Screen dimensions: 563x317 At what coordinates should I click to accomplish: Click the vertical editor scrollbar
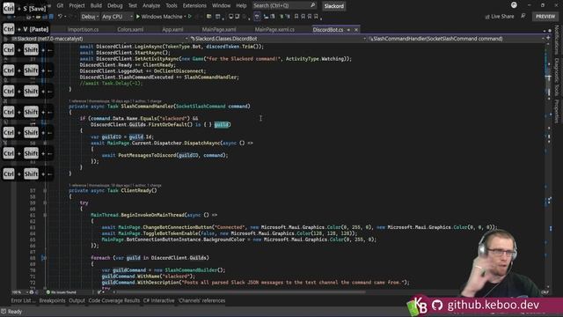[x=548, y=166]
